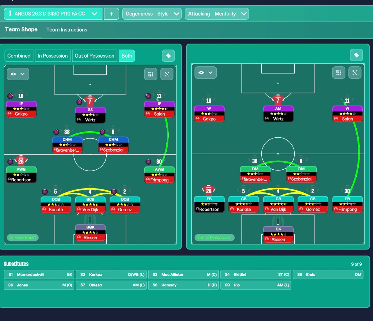Click Robertson's number 26 shirt above the FB role
The image size is (373, 321).
[209, 191]
